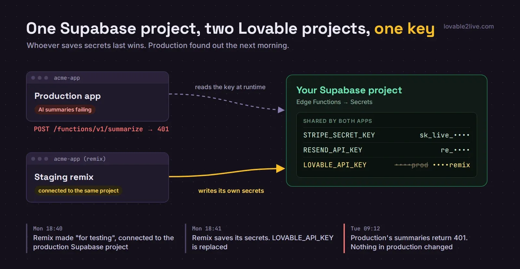This screenshot has height=269, width=520.
Task: Click the "Tue 09:12" timestamp
Action: point(365,228)
